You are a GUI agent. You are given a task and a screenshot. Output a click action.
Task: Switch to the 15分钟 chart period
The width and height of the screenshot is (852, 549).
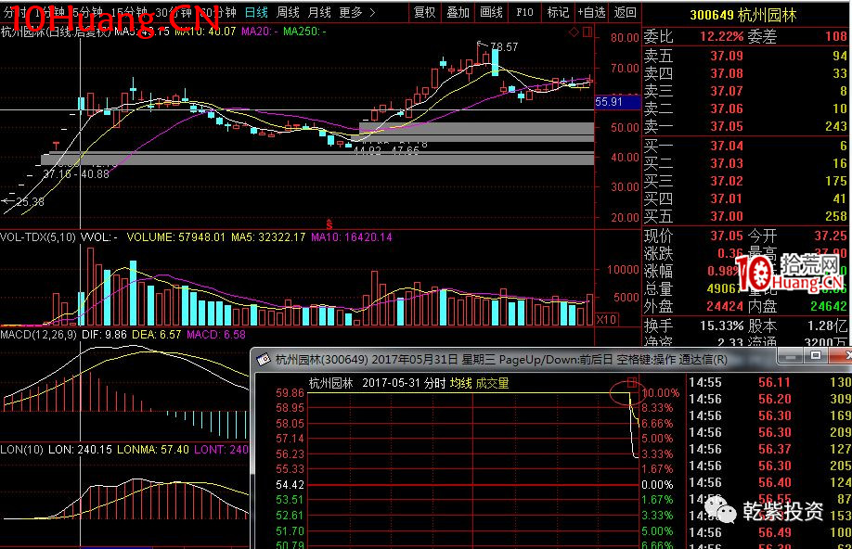click(x=128, y=12)
